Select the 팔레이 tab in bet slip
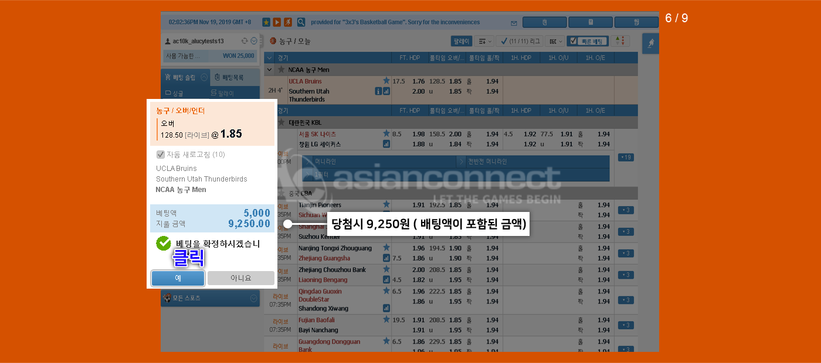The width and height of the screenshot is (821, 363). click(x=222, y=93)
